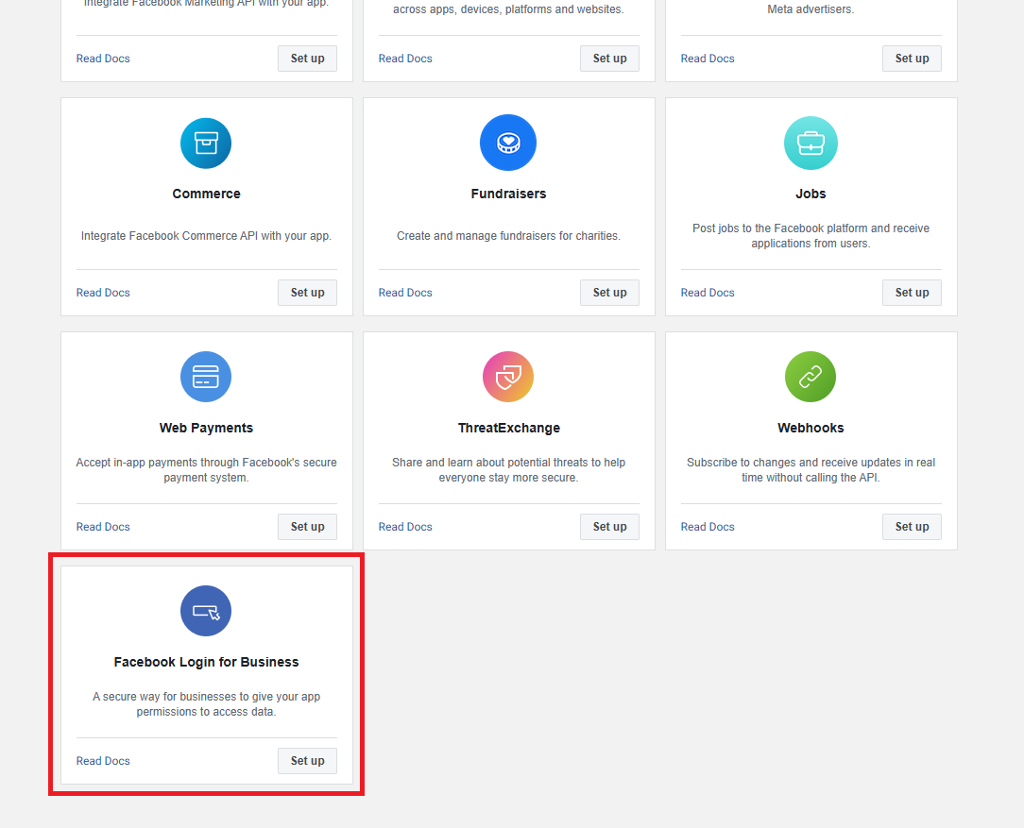Click the Web Payments card icon
Viewport: 1024px width, 828px height.
click(206, 377)
